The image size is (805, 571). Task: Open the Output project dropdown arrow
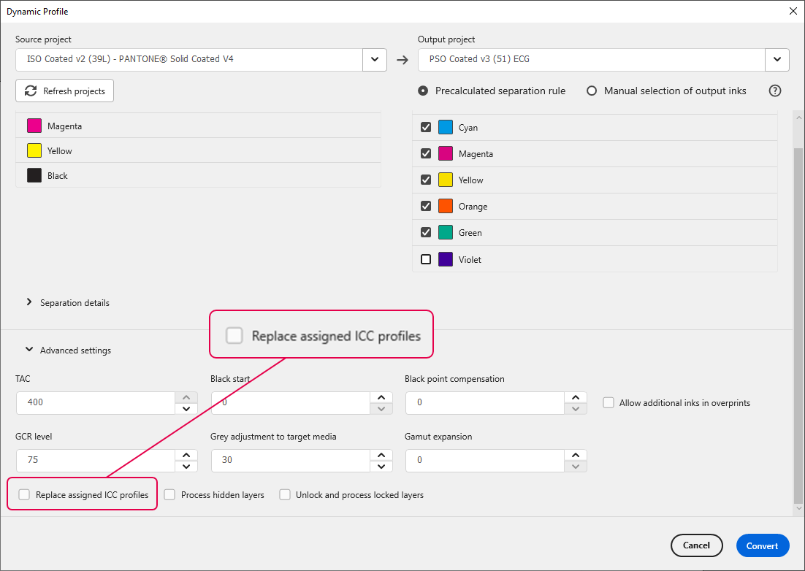pos(777,60)
